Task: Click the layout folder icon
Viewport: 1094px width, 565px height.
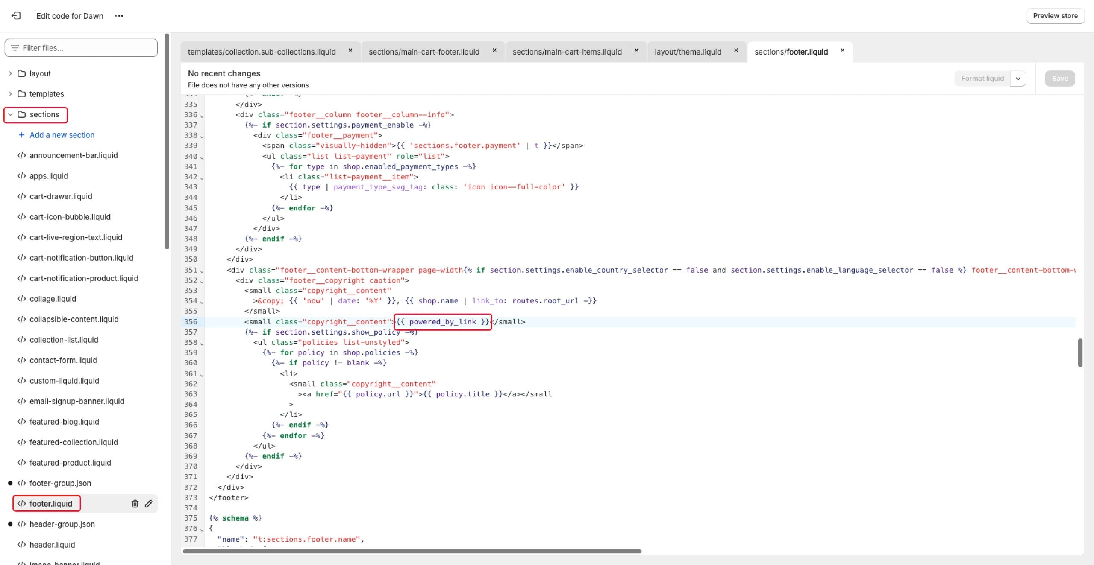Action: click(x=21, y=73)
